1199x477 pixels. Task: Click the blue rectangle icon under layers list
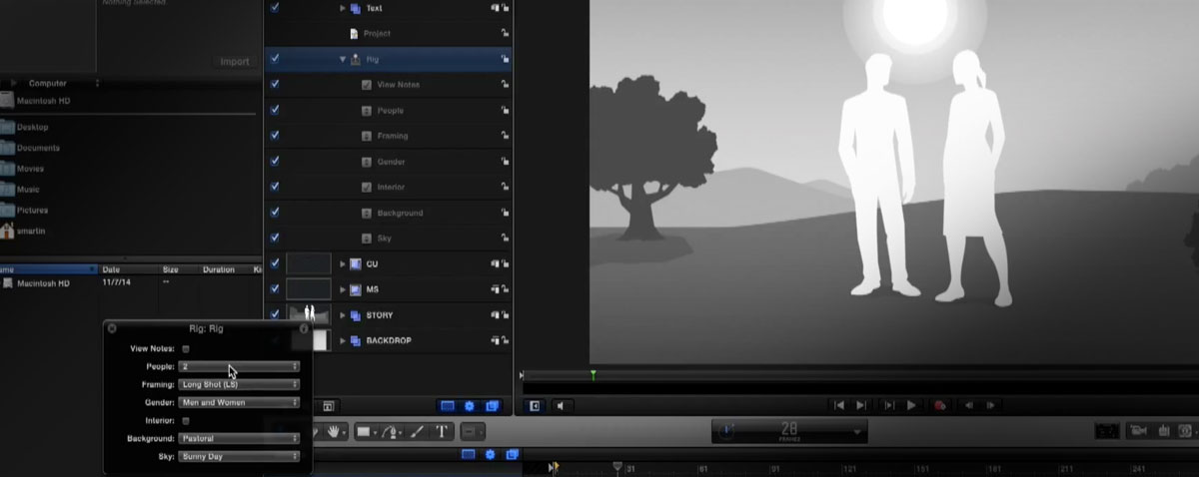click(448, 405)
